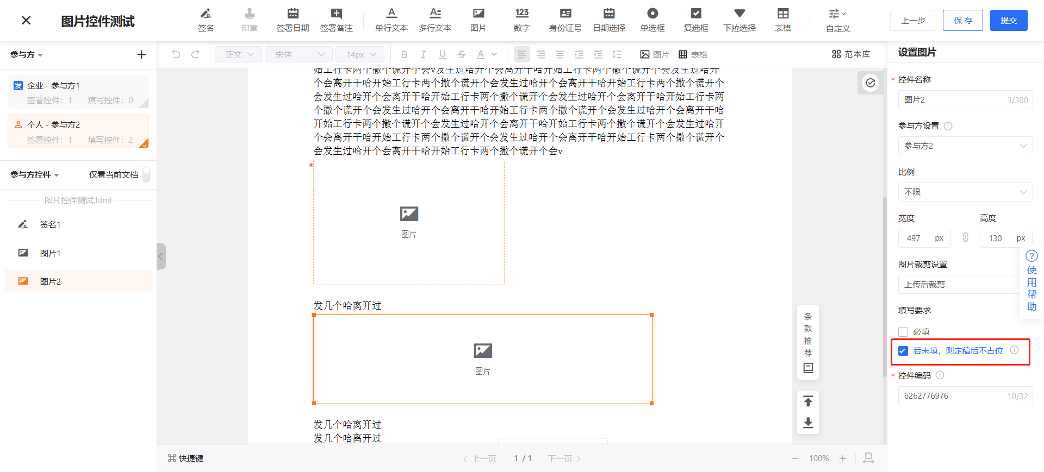Image resolution: width=1044 pixels, height=472 pixels.
Task: Insert a 签署备注 control
Action: coord(336,20)
